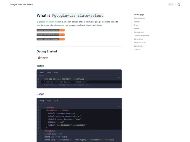Open the GitHub repository icon
Screen dimensions: 190x142
coord(179,5)
